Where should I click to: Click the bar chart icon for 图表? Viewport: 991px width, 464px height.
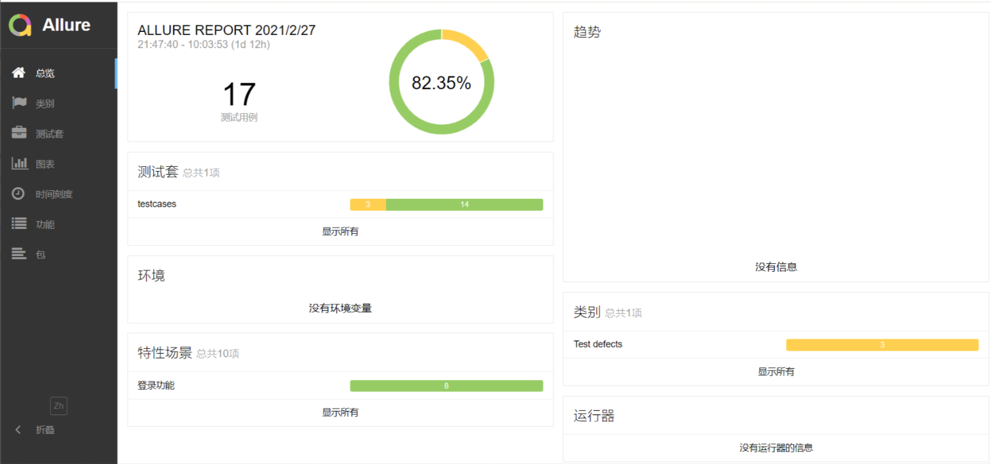tap(19, 163)
